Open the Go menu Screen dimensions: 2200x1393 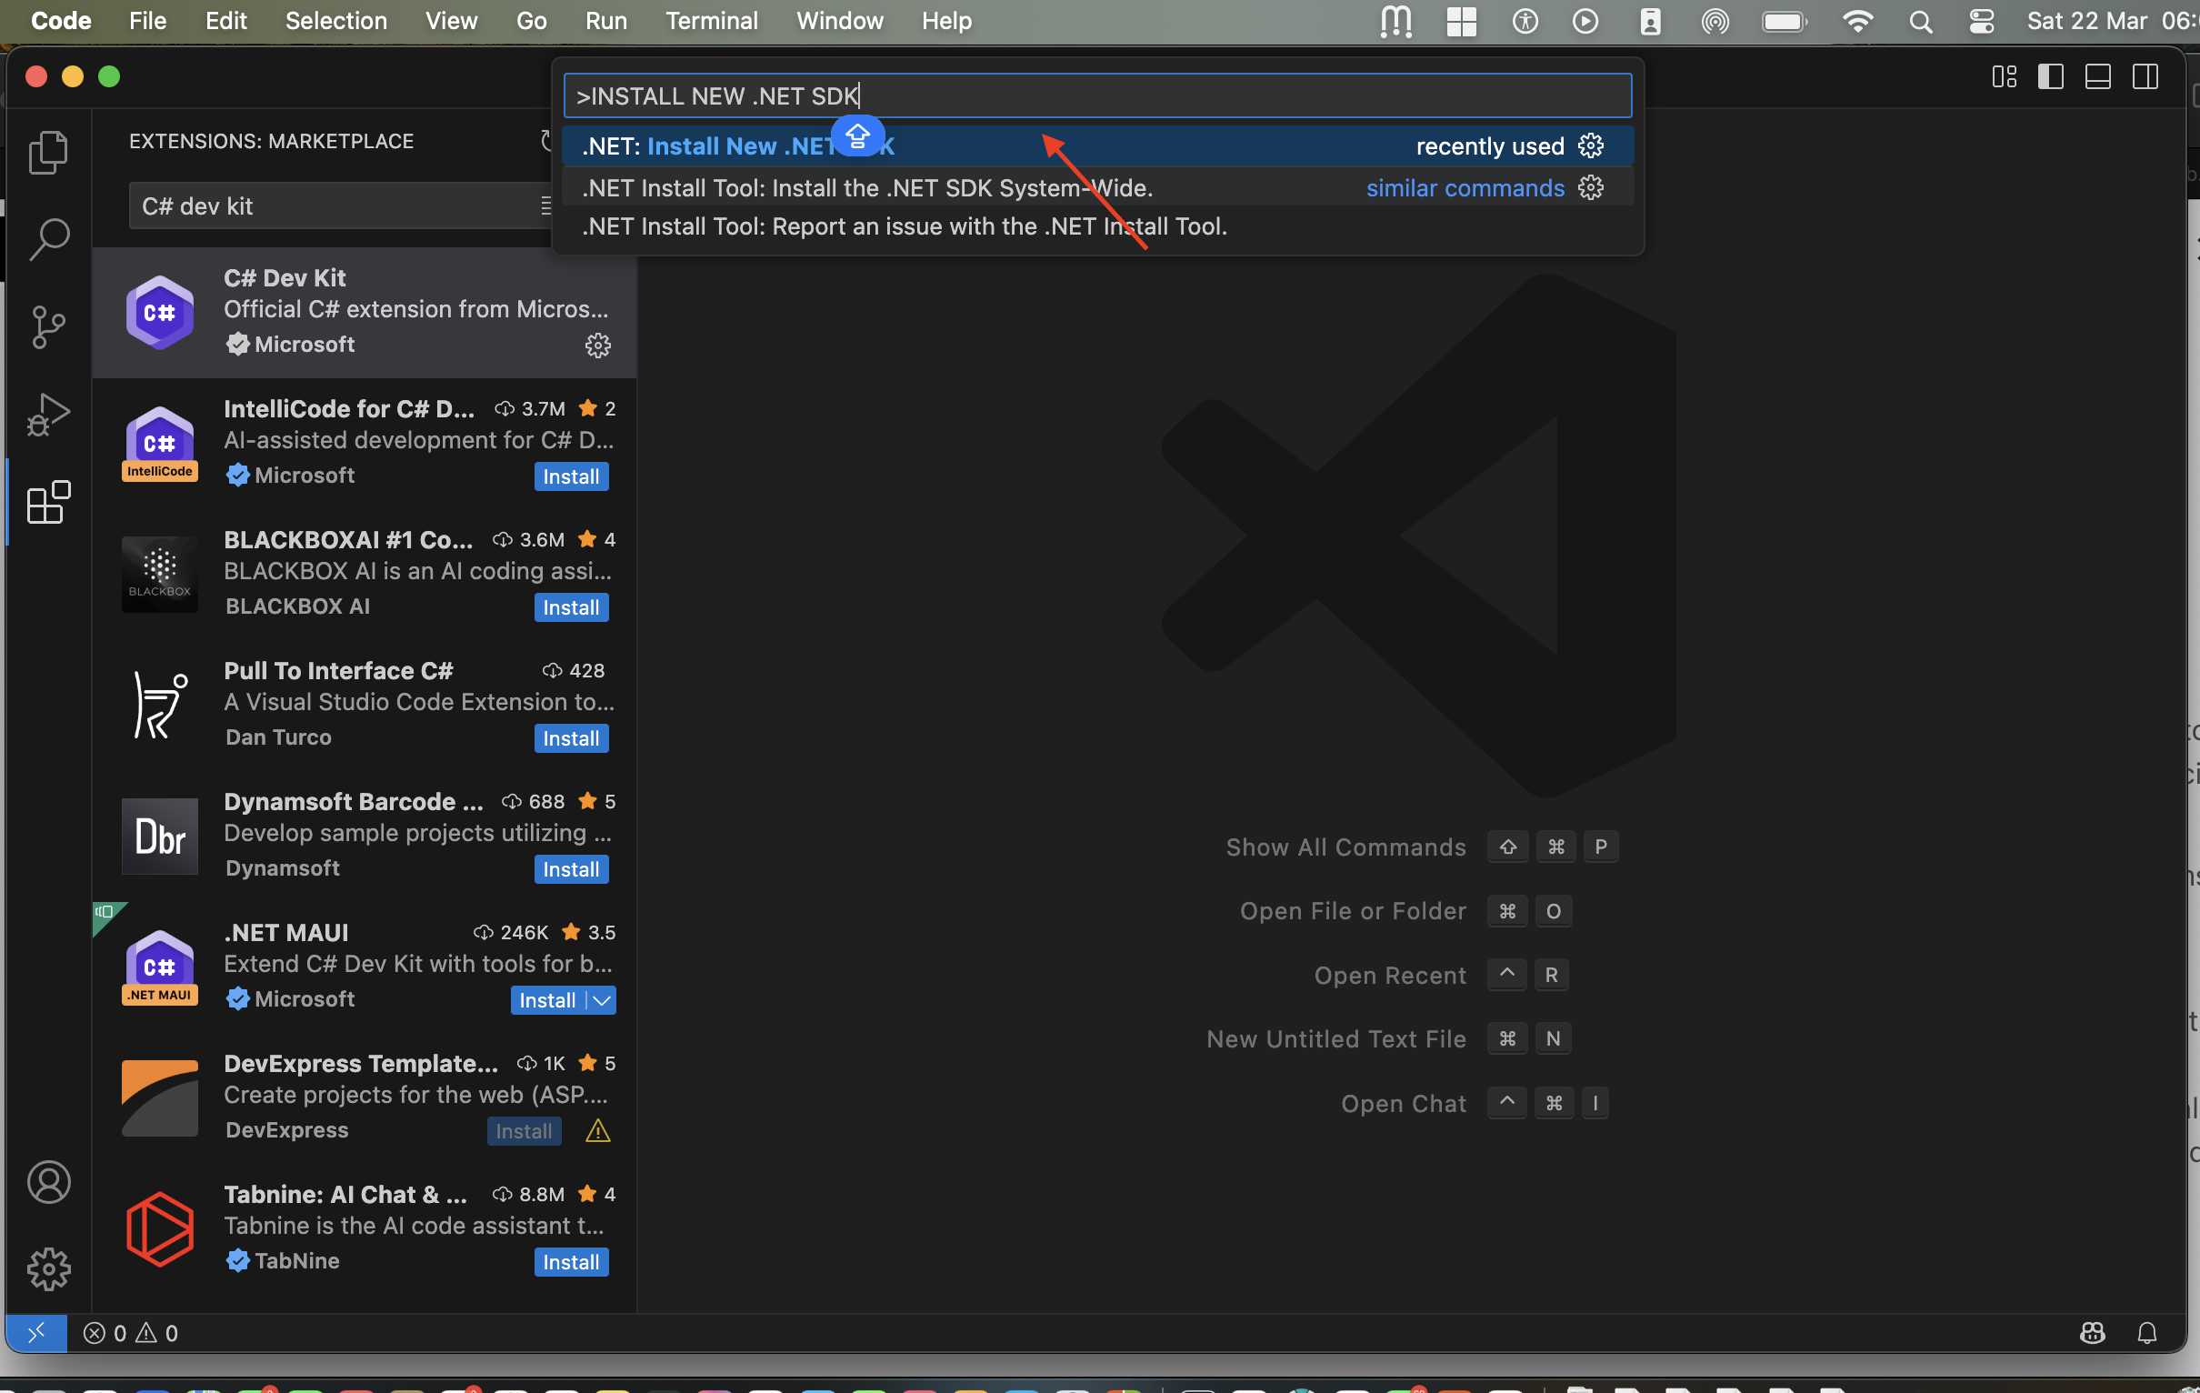(x=531, y=21)
